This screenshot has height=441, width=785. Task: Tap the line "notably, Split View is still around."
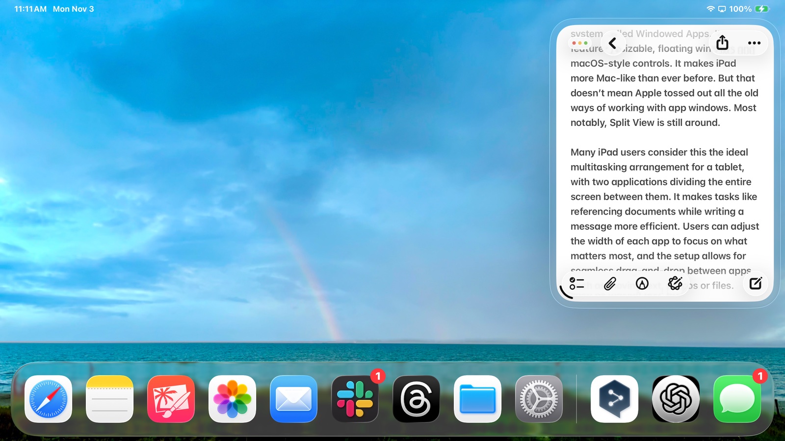645,122
